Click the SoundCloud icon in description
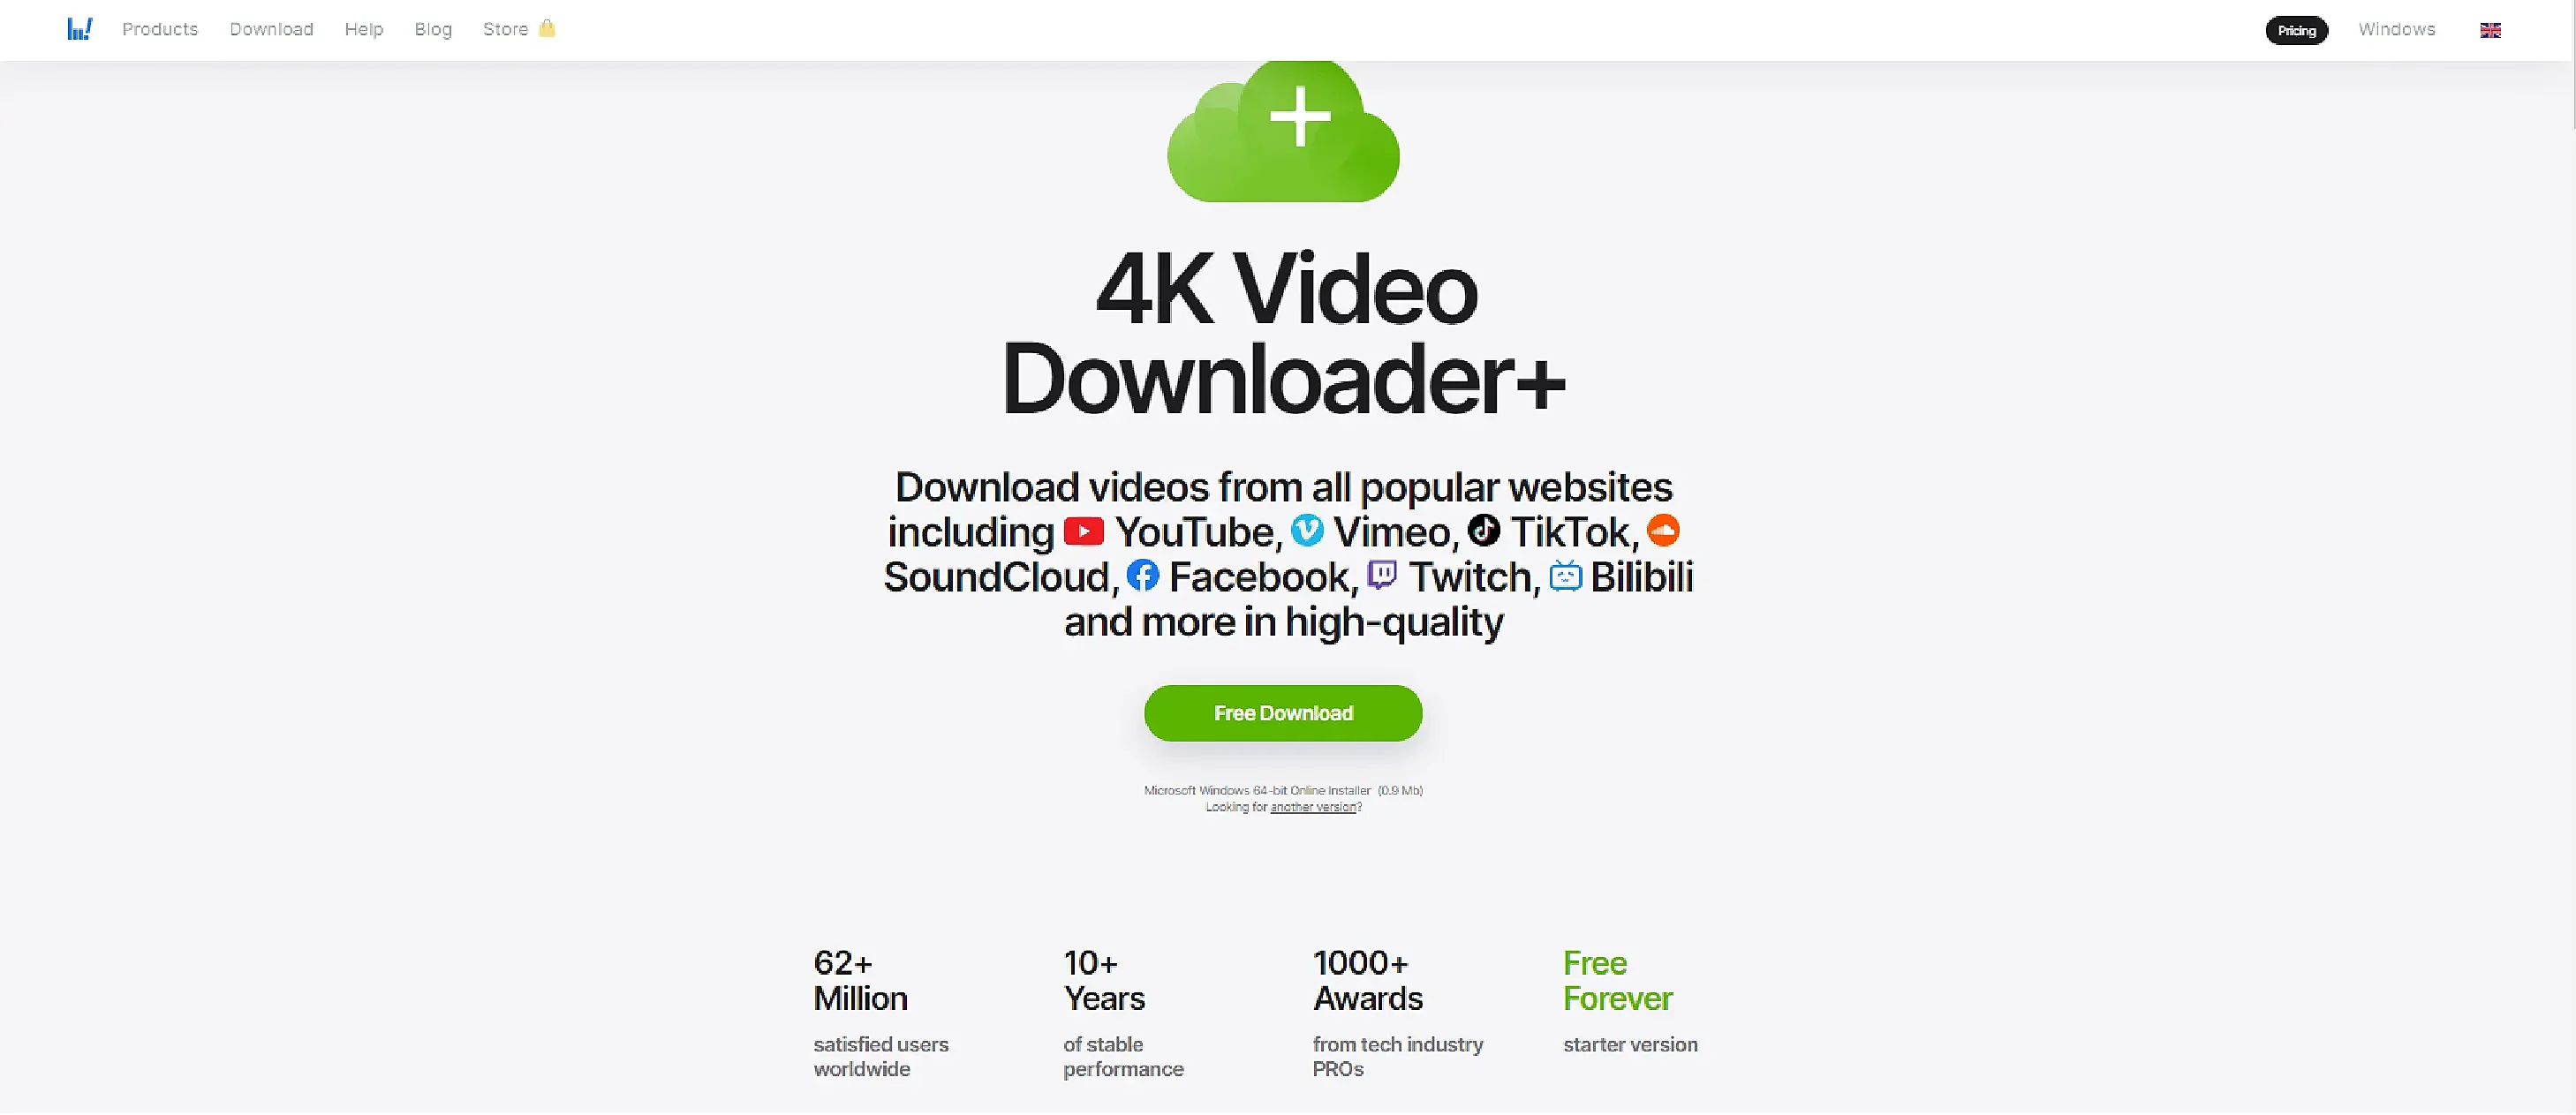Image resolution: width=2576 pixels, height=1115 pixels. pos(1665,531)
